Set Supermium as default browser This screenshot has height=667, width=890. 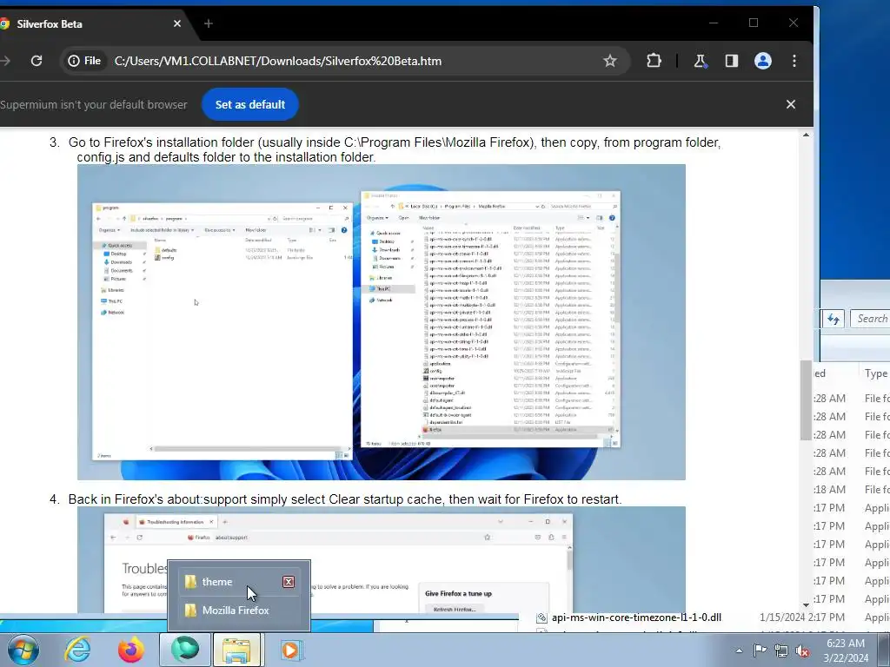249,104
